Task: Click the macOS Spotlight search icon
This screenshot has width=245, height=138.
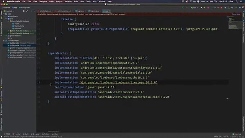Action: click(237, 2)
